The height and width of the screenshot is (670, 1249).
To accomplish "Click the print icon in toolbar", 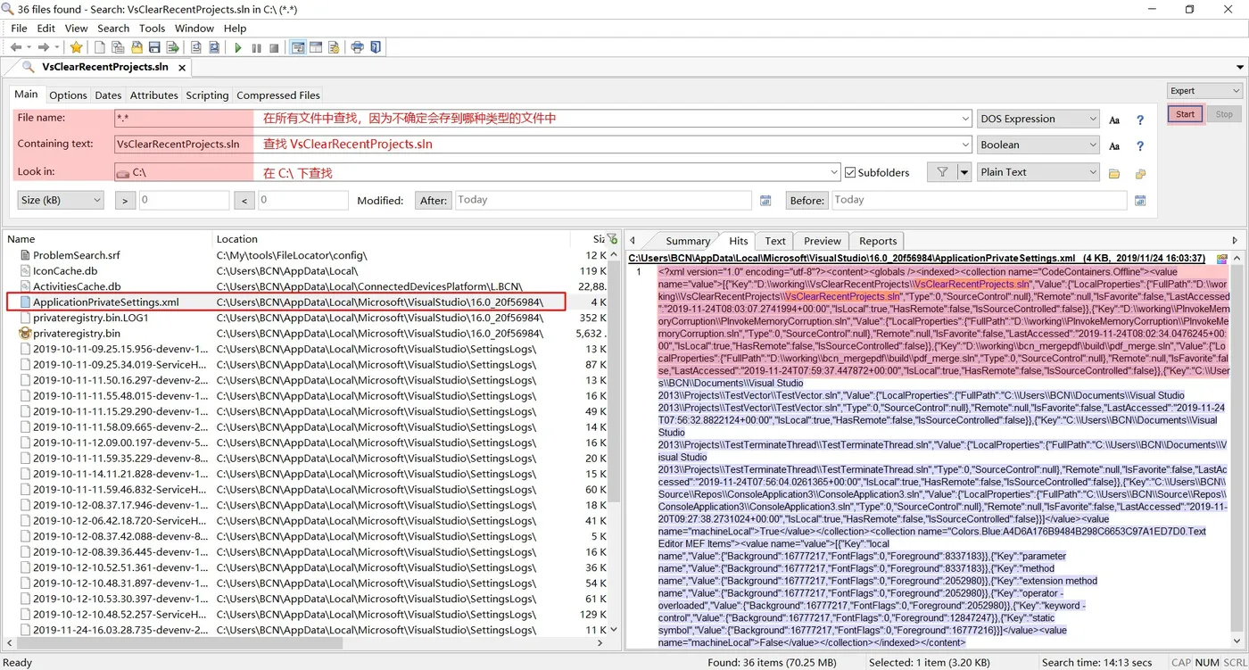I will tap(358, 47).
